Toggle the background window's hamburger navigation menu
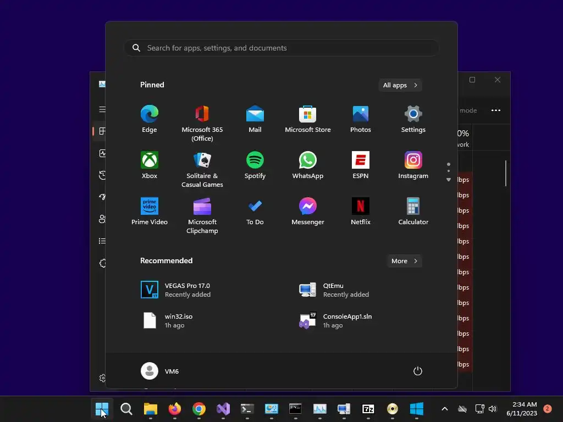563x422 pixels. pos(102,109)
